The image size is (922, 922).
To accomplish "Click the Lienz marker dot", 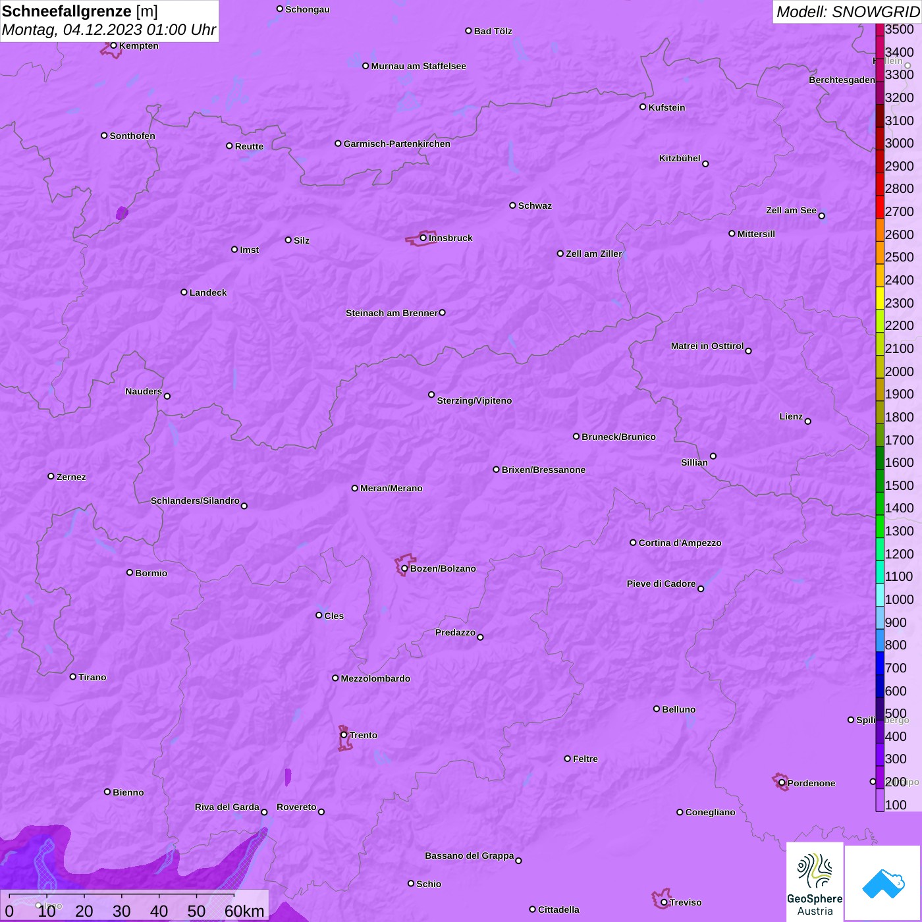I will click(x=808, y=421).
